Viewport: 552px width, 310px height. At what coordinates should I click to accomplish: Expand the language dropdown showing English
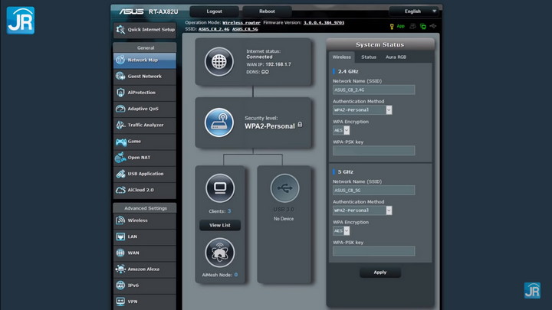coord(415,11)
